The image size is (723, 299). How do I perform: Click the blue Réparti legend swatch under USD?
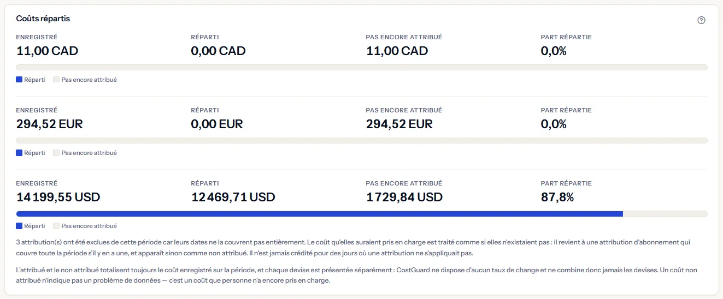(x=19, y=226)
